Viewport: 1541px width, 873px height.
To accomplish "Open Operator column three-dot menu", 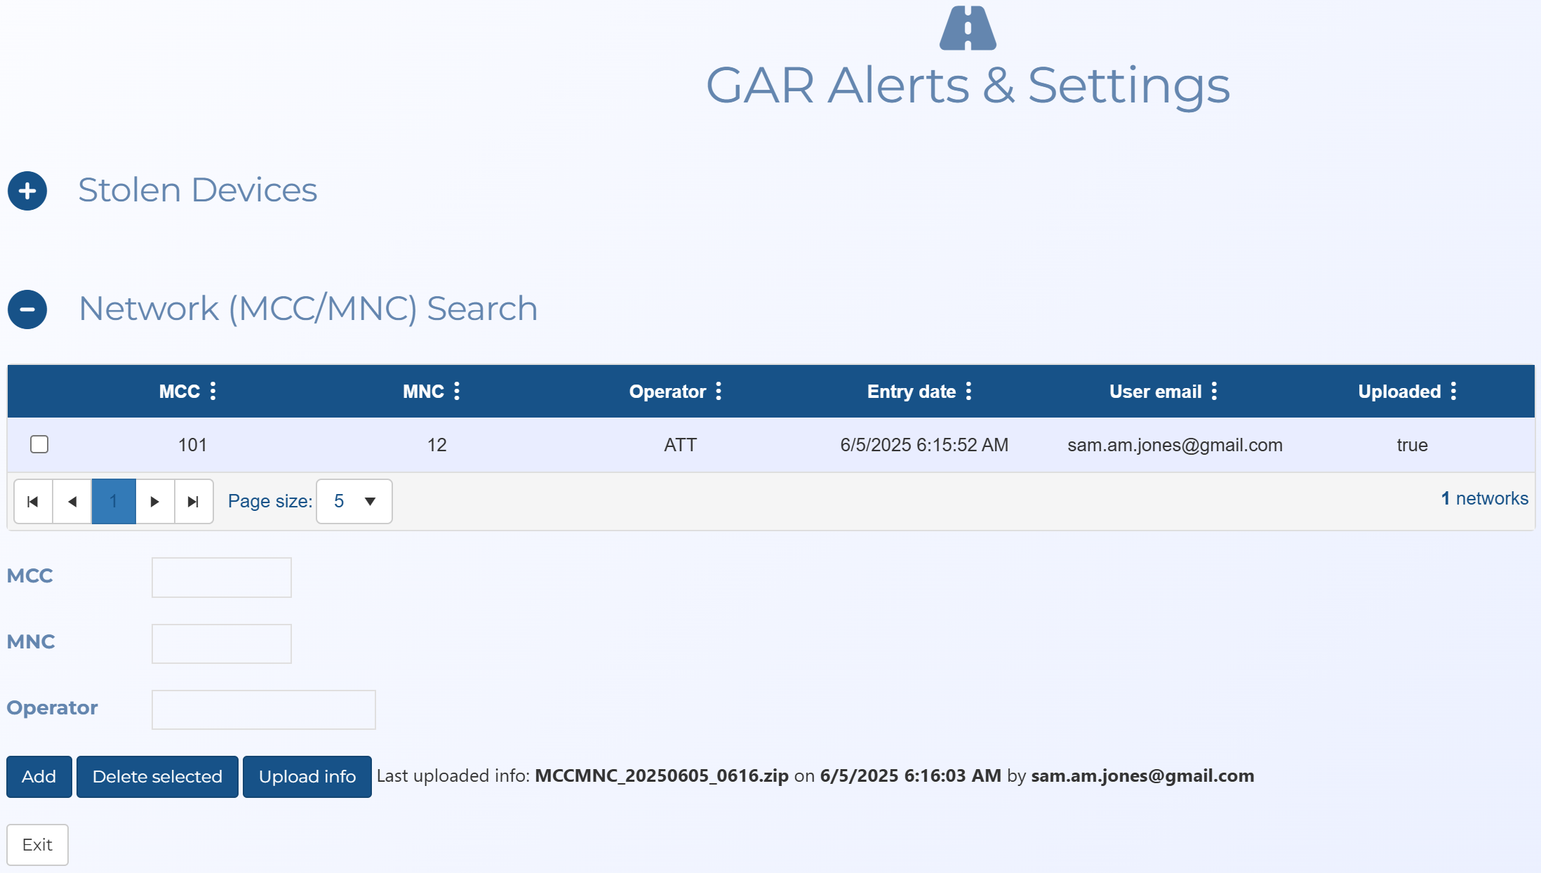I will [x=719, y=391].
